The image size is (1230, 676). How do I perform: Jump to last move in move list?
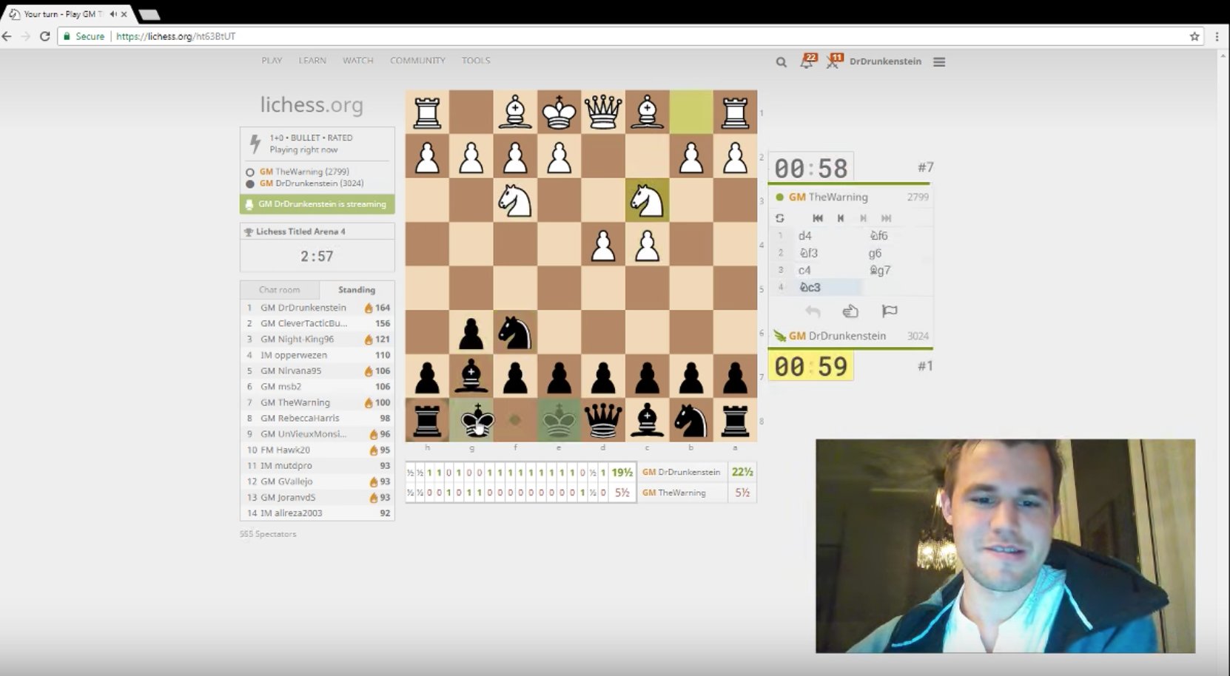(x=886, y=218)
